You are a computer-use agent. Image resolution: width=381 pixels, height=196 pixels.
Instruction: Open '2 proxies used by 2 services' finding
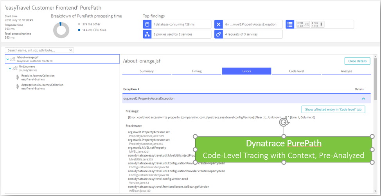177,34
